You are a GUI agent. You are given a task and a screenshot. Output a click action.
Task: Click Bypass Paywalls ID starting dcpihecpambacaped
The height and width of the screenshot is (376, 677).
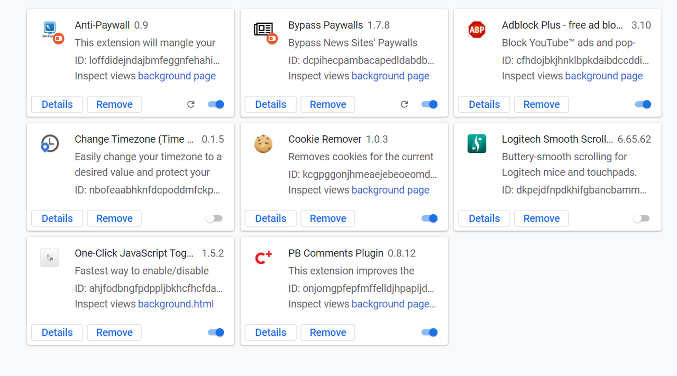coord(361,60)
